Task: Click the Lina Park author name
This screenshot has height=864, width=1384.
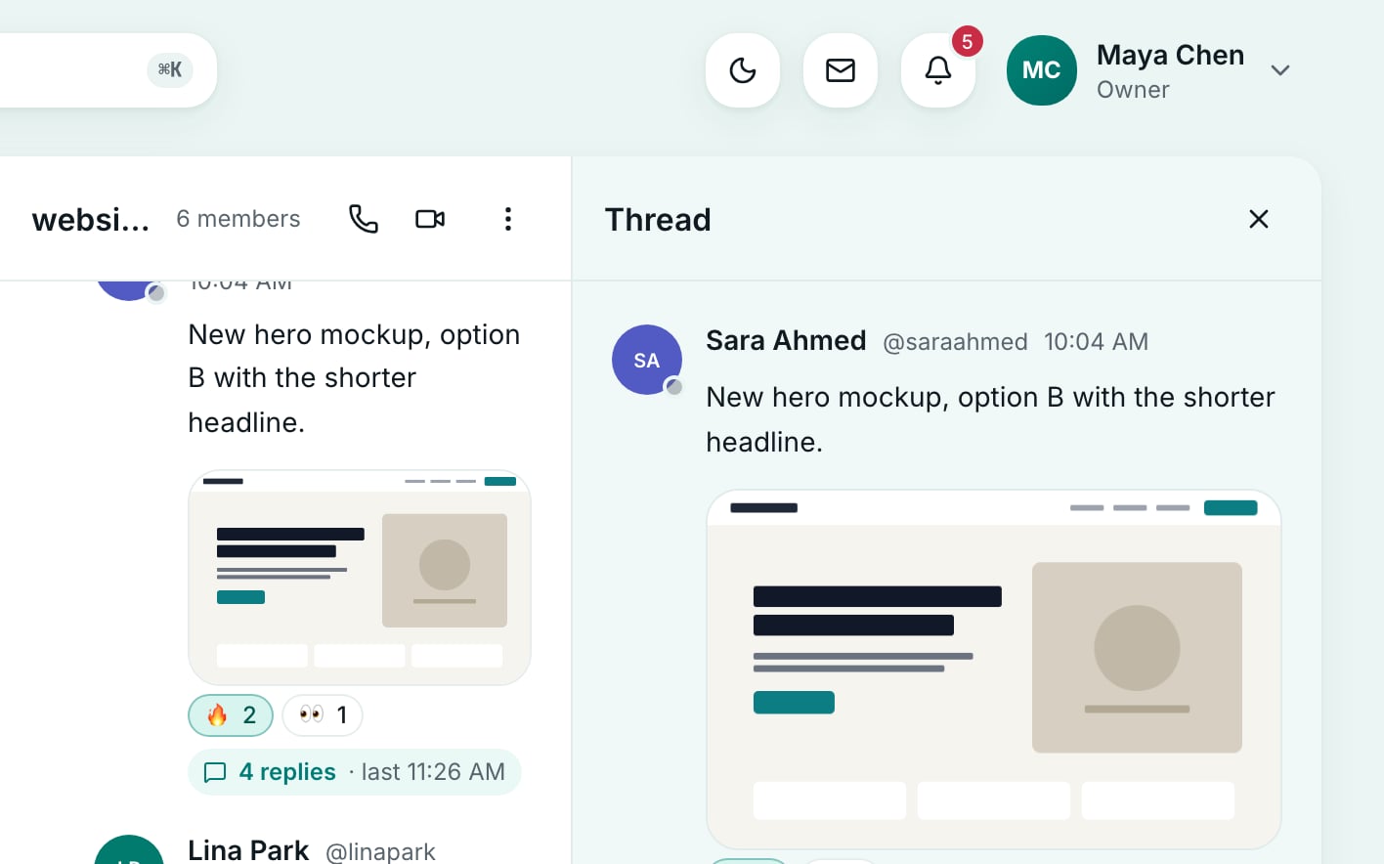Action: coord(248,850)
